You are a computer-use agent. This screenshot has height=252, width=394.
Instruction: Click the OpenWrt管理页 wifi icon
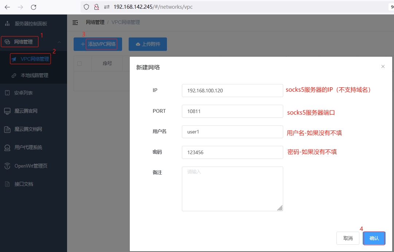tap(7, 166)
